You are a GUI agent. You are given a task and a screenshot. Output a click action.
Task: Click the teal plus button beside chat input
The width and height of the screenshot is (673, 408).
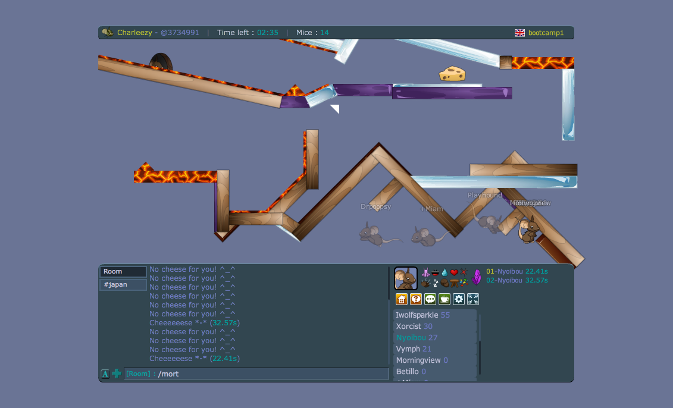point(117,374)
